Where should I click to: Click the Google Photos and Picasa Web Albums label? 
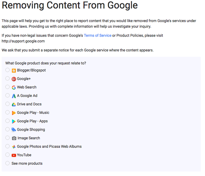click(x=49, y=146)
